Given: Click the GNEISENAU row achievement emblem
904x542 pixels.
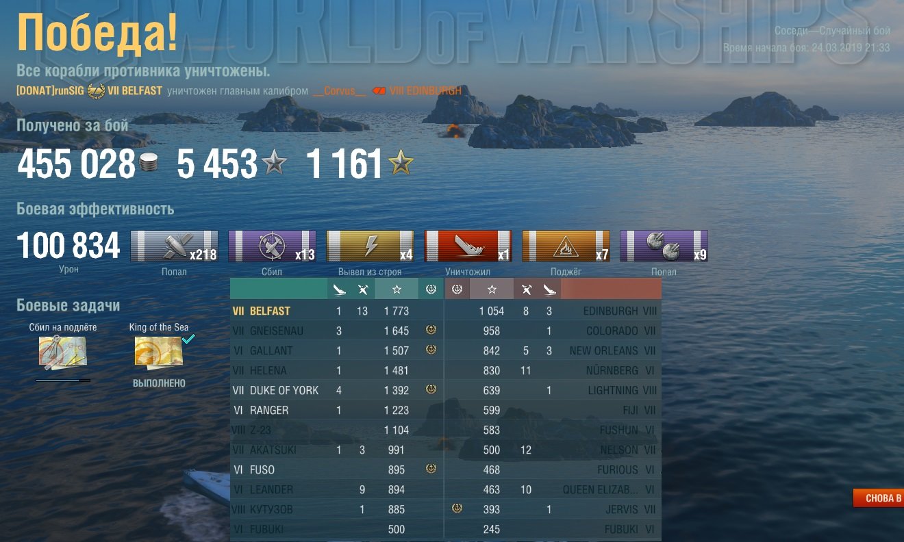Looking at the screenshot, I should [x=431, y=331].
